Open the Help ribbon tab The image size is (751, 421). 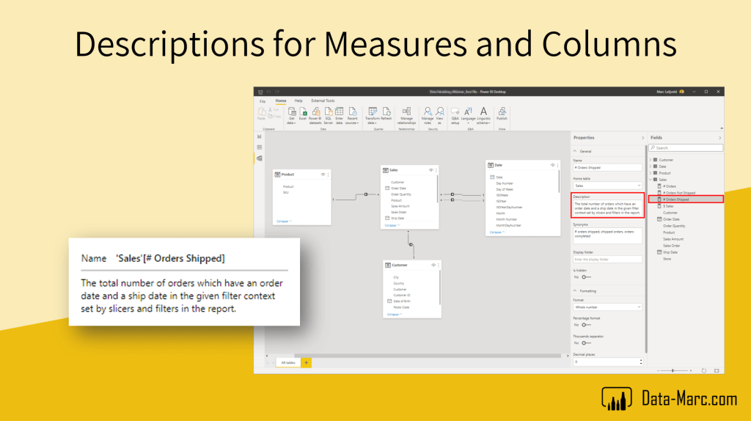298,100
